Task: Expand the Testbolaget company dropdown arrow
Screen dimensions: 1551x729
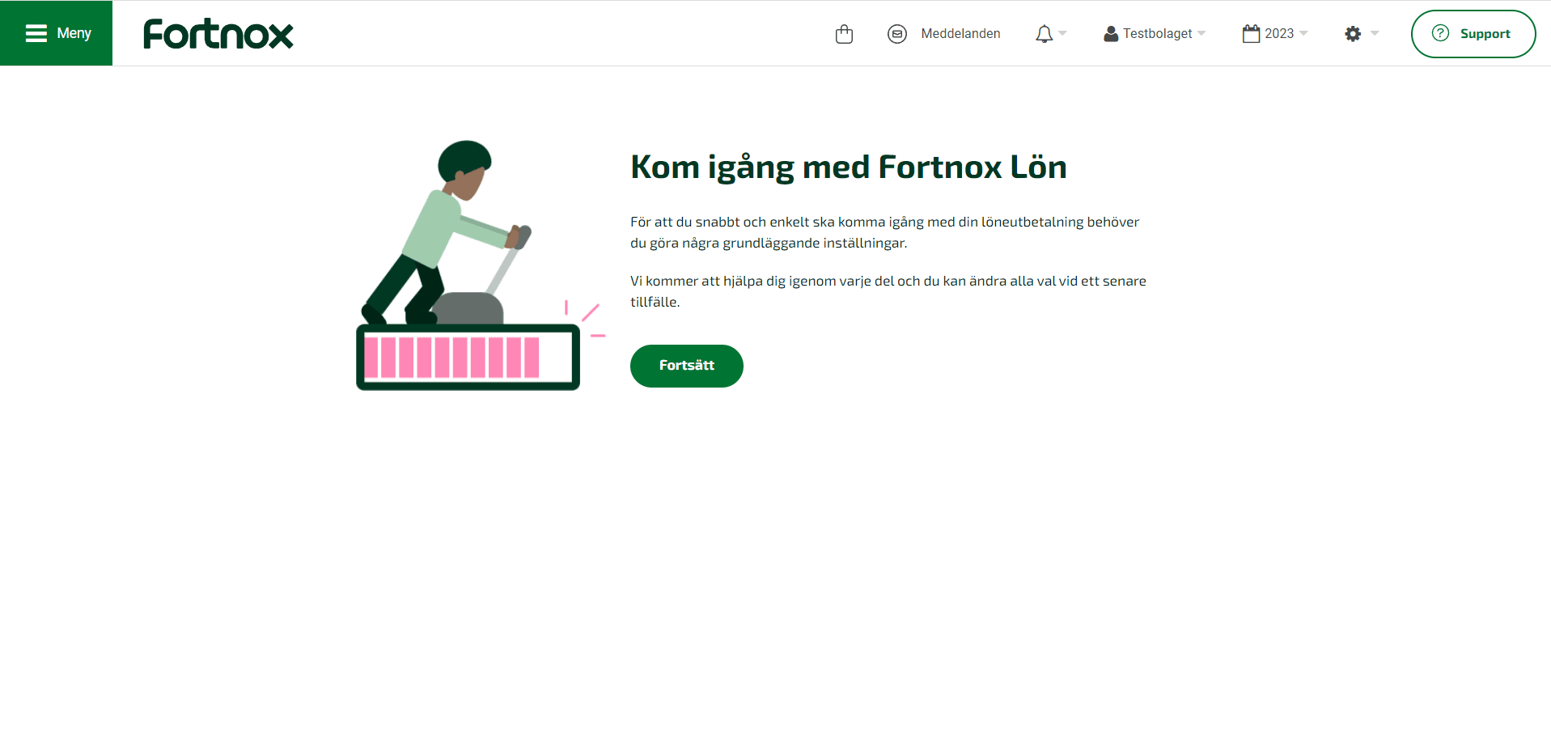Action: (1201, 33)
